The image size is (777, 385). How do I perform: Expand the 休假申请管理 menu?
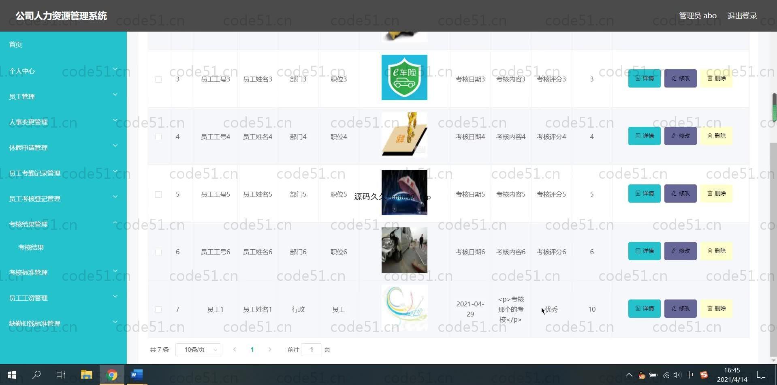(63, 148)
